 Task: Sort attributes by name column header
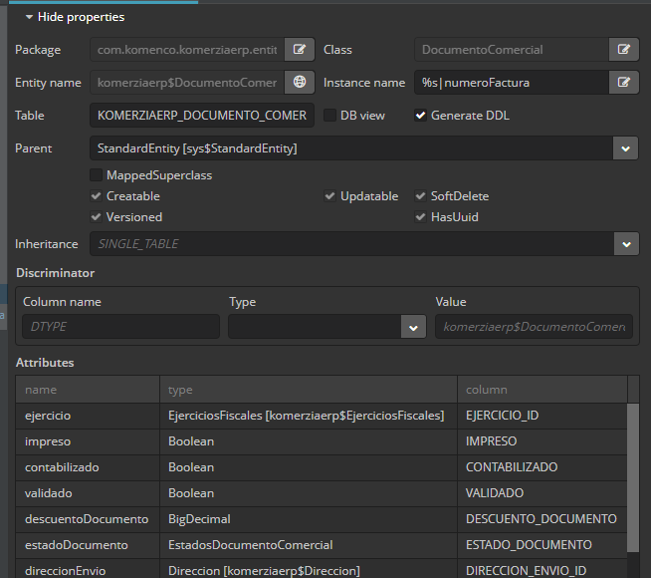88,390
